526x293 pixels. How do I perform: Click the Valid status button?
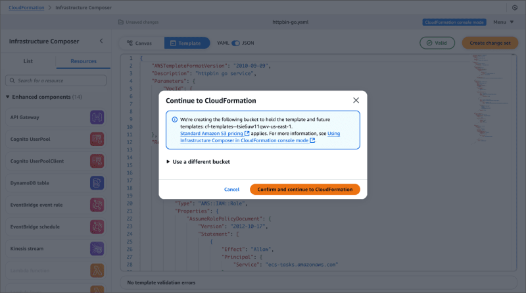click(x=437, y=43)
